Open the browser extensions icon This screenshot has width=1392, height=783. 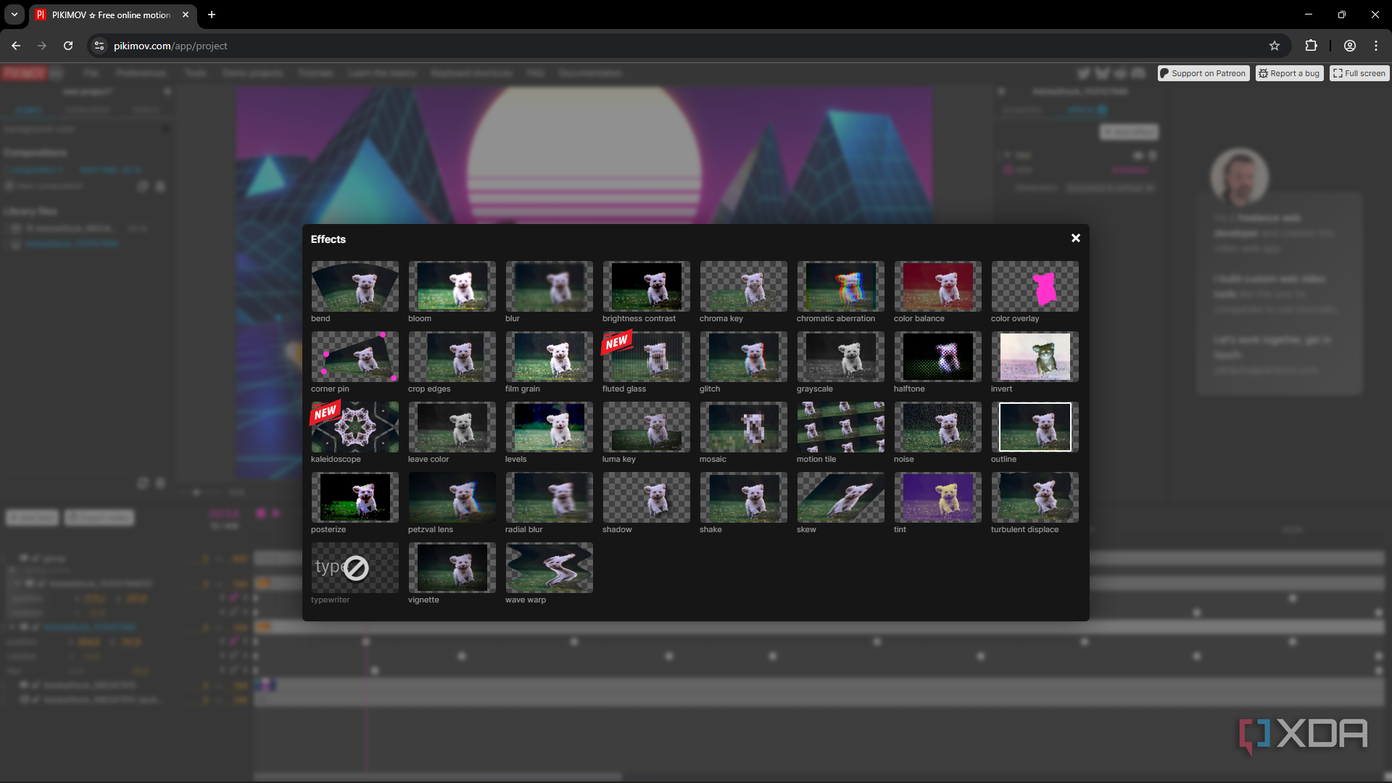pyautogui.click(x=1311, y=46)
